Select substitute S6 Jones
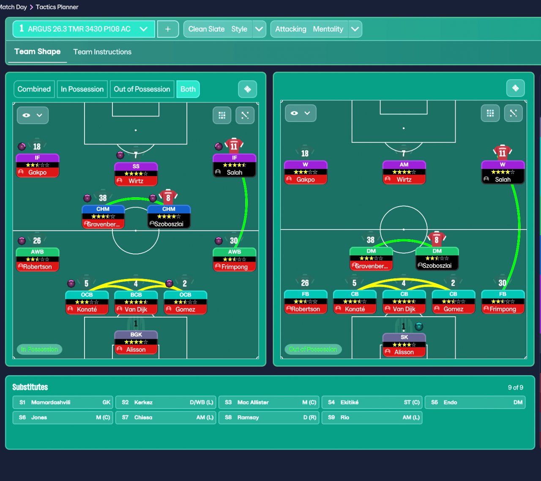The width and height of the screenshot is (541, 481). point(63,417)
